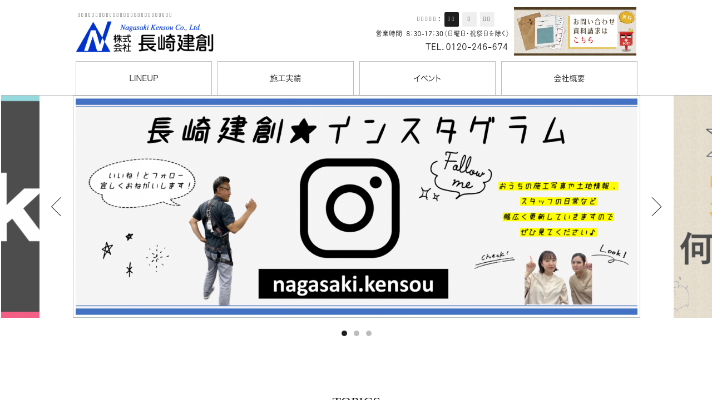This screenshot has width=712, height=400.
Task: Go to previous slide with left arrow
Action: tap(56, 207)
